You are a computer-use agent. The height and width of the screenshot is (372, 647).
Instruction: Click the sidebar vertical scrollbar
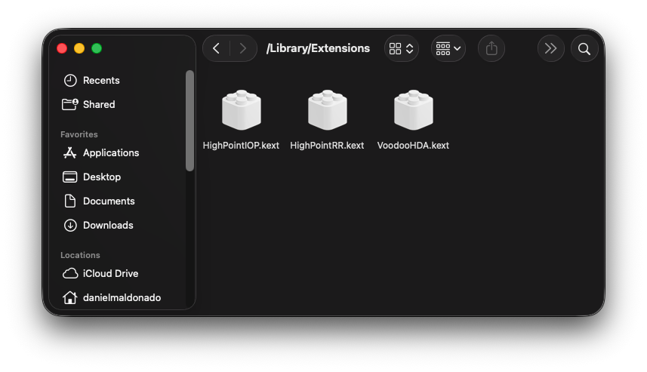pos(189,121)
